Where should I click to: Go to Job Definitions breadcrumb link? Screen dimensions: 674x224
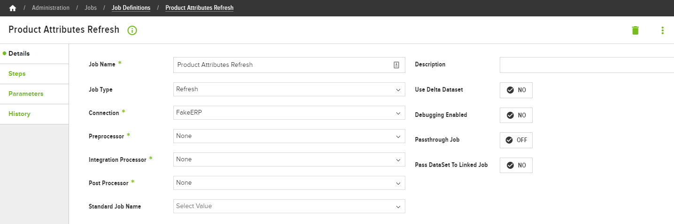click(131, 8)
